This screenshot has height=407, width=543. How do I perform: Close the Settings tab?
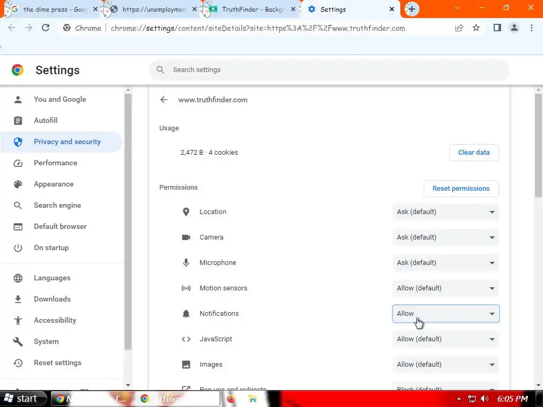click(x=392, y=10)
